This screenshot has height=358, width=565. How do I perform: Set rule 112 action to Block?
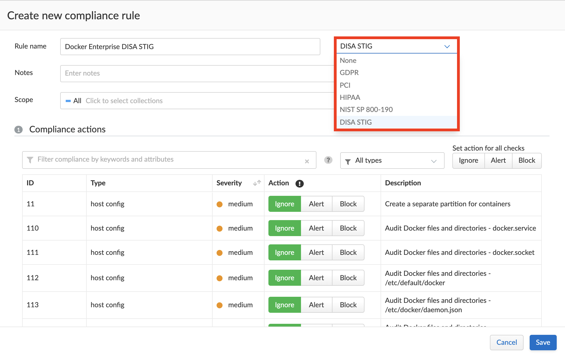[348, 278]
